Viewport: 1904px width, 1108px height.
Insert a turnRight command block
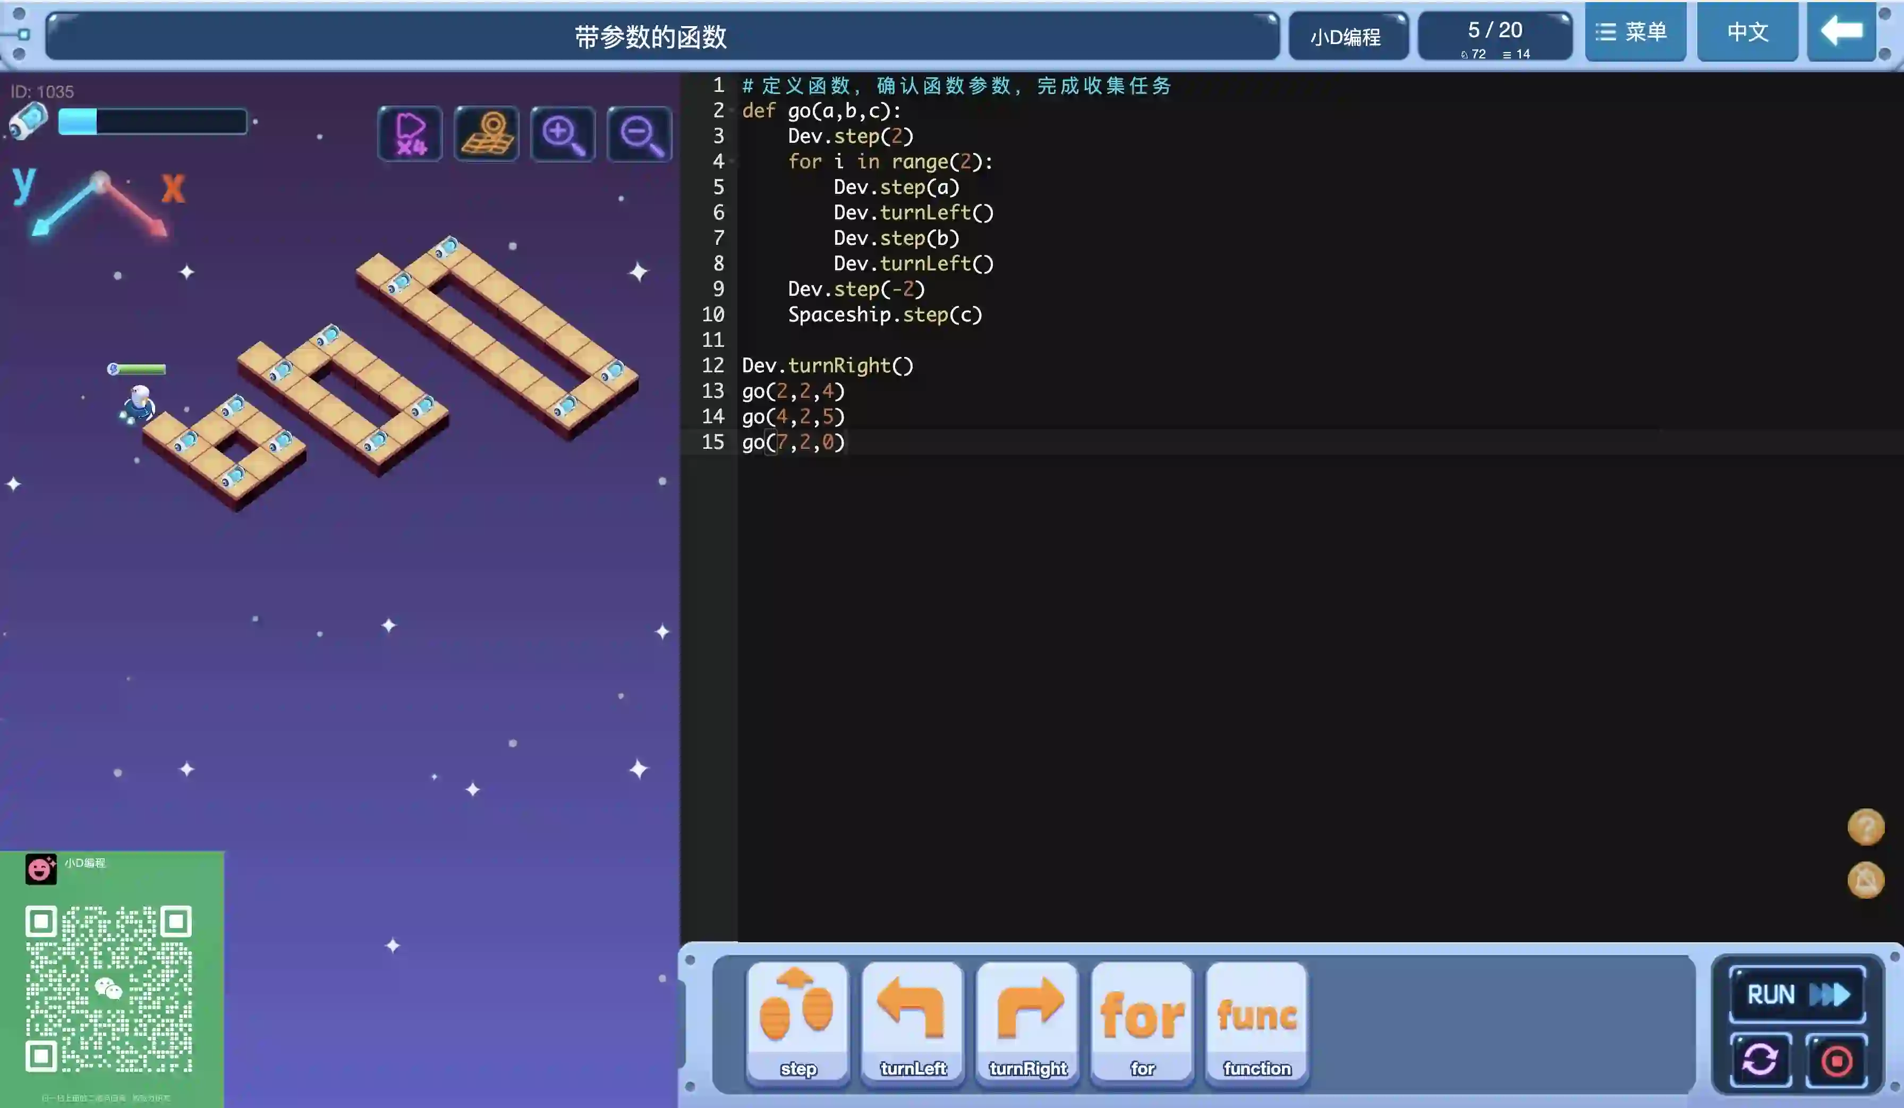point(1027,1022)
